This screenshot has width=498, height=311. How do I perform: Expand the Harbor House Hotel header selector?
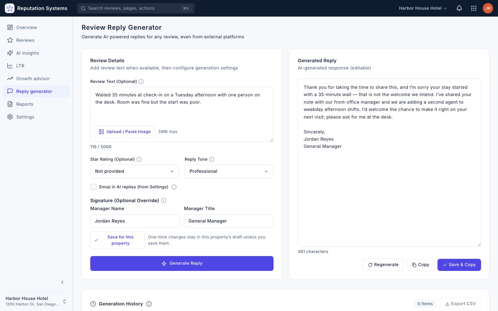pos(423,8)
